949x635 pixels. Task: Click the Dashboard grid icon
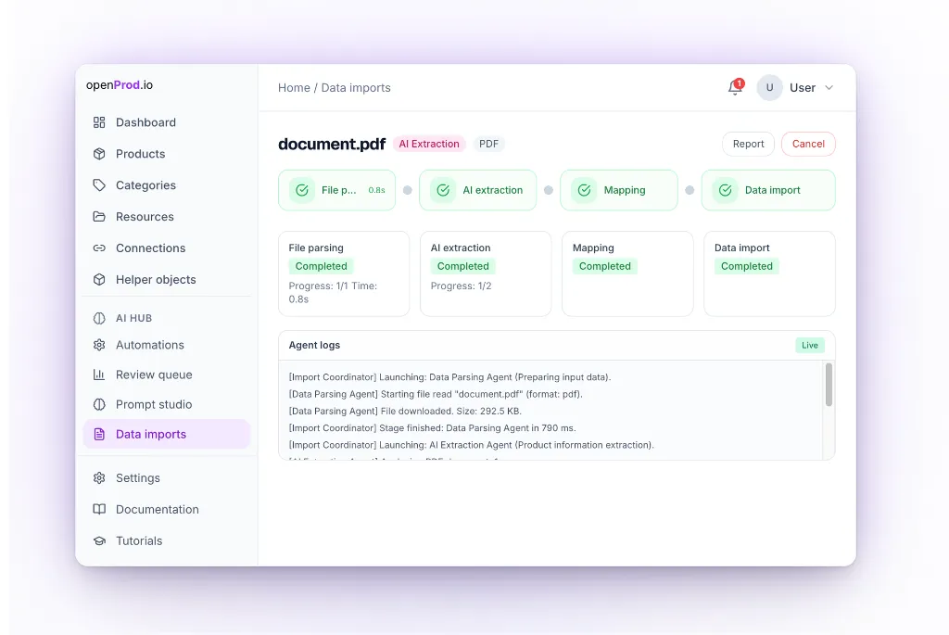click(x=99, y=122)
